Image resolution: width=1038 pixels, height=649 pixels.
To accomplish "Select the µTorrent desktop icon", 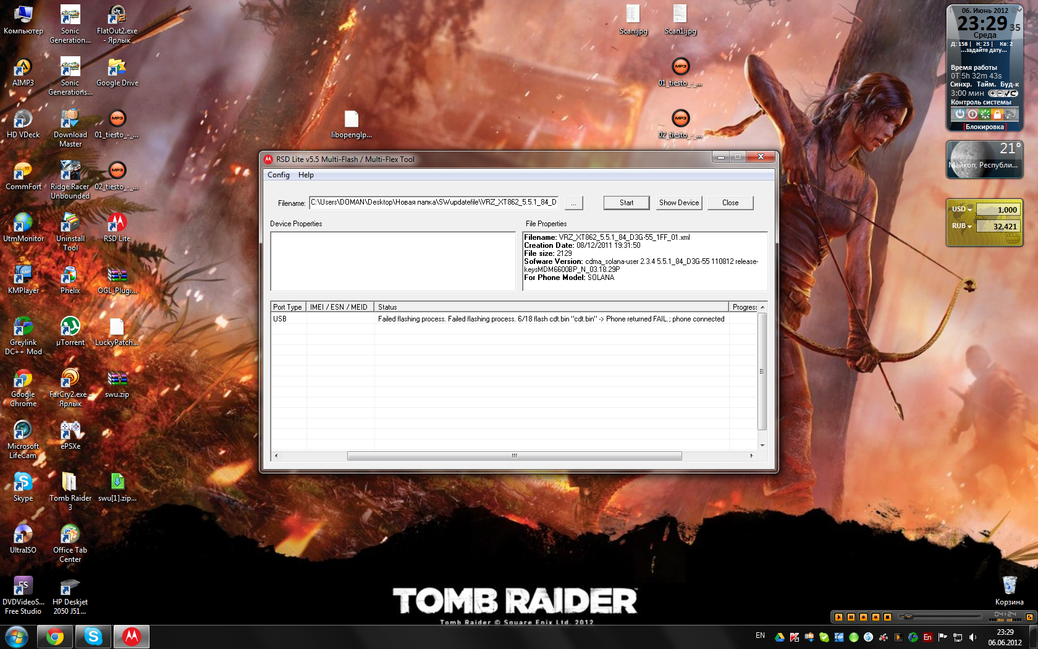I will pos(70,332).
